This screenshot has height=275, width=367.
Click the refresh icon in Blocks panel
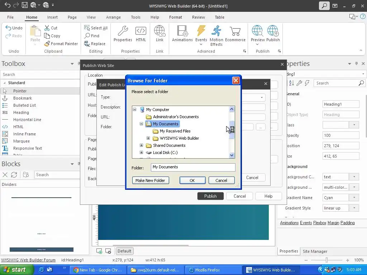tap(14, 175)
